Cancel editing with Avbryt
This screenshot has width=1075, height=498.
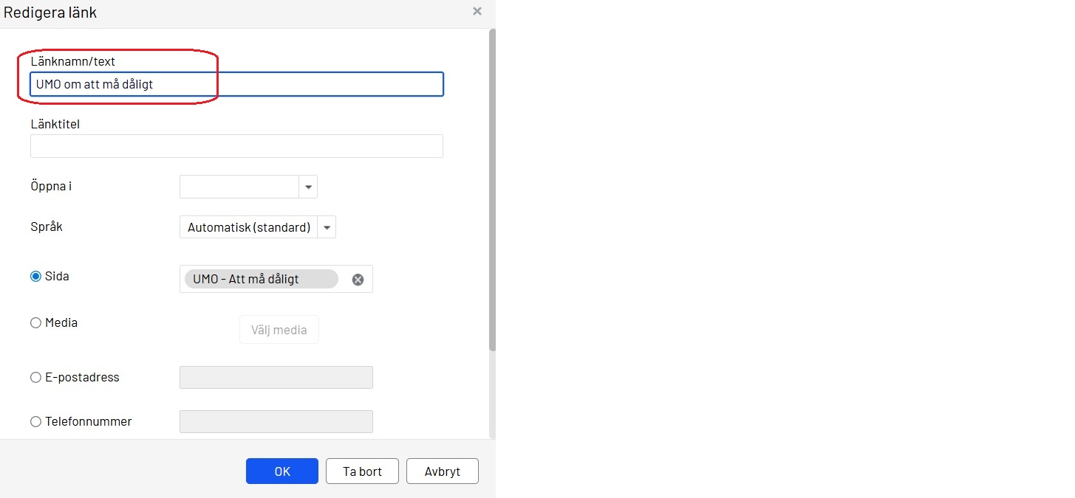(442, 471)
